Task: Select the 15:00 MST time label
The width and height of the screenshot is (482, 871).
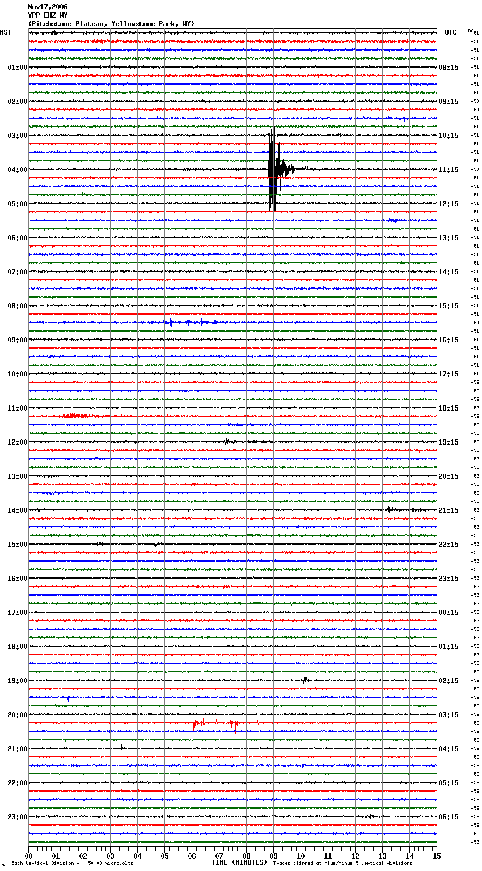Action: pyautogui.click(x=17, y=545)
